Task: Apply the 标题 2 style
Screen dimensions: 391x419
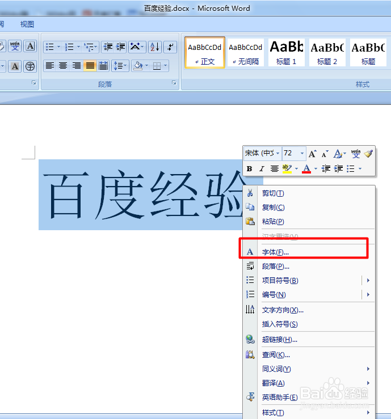Action: click(327, 53)
